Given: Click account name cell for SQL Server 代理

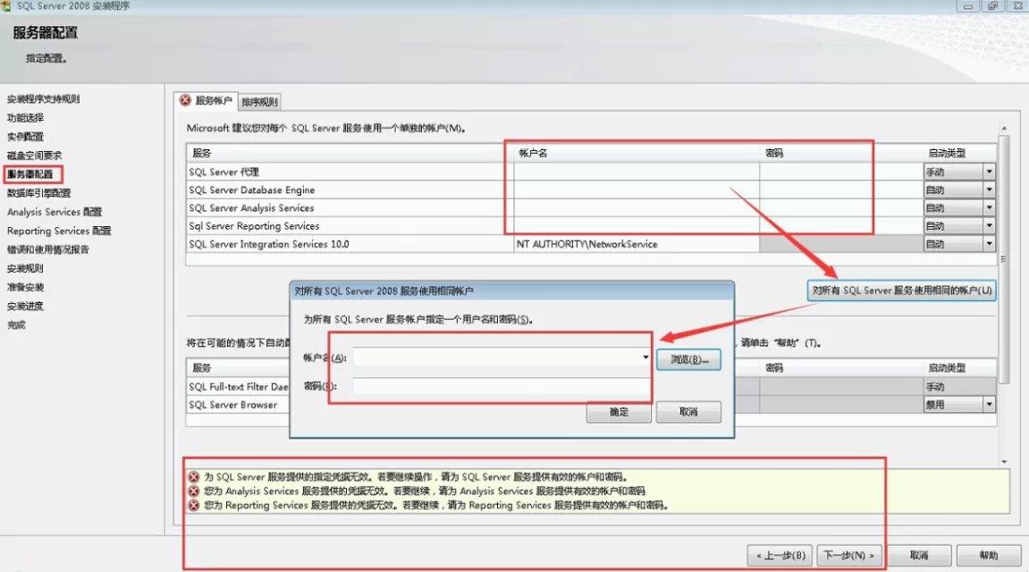Looking at the screenshot, I should click(x=637, y=172).
